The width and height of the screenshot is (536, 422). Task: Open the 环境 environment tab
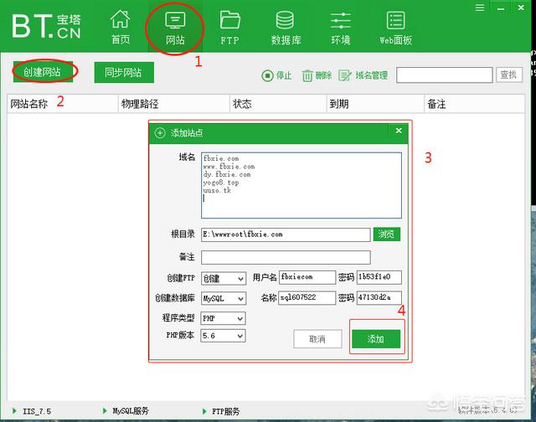tap(341, 28)
